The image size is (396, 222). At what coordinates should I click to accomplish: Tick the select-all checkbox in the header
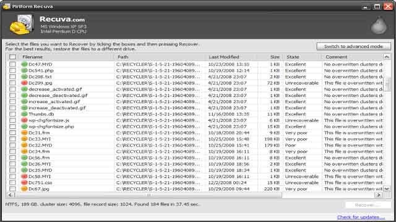point(12,57)
